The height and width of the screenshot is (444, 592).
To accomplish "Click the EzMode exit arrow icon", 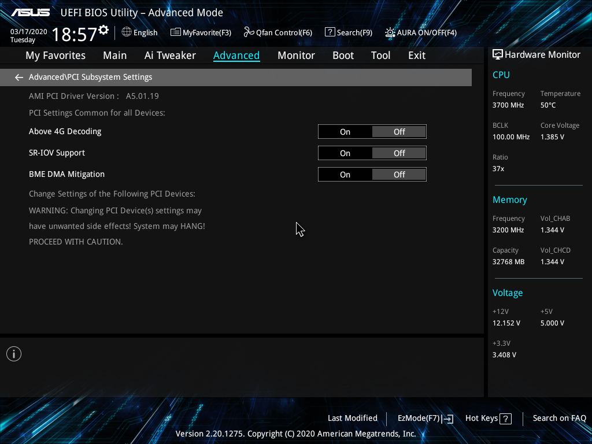I will pos(447,419).
